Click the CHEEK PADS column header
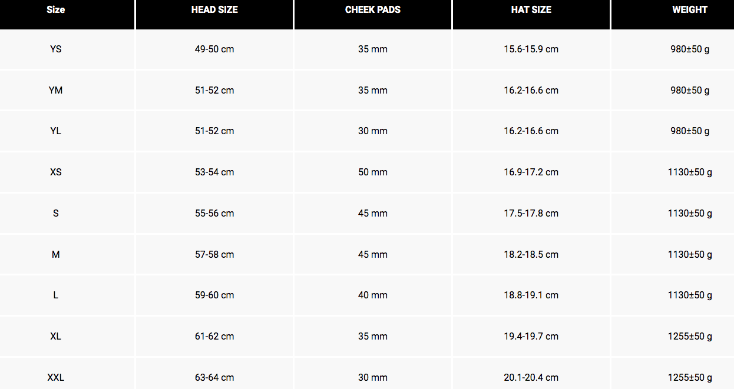Image resolution: width=734 pixels, height=389 pixels. pyautogui.click(x=373, y=10)
